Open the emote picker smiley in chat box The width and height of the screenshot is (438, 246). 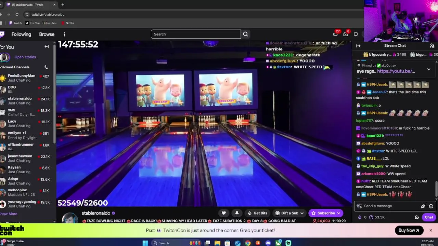point(431,206)
